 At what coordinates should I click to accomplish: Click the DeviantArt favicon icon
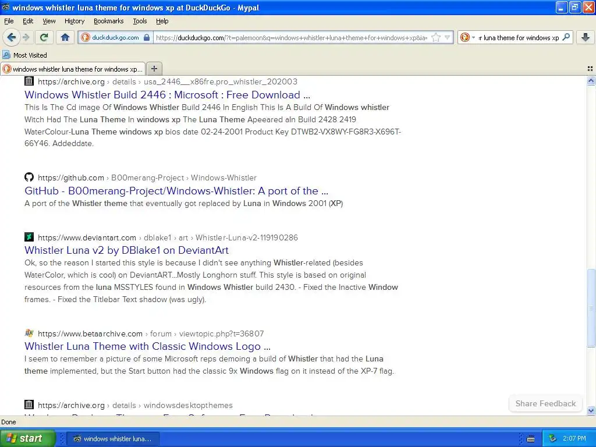pos(29,237)
